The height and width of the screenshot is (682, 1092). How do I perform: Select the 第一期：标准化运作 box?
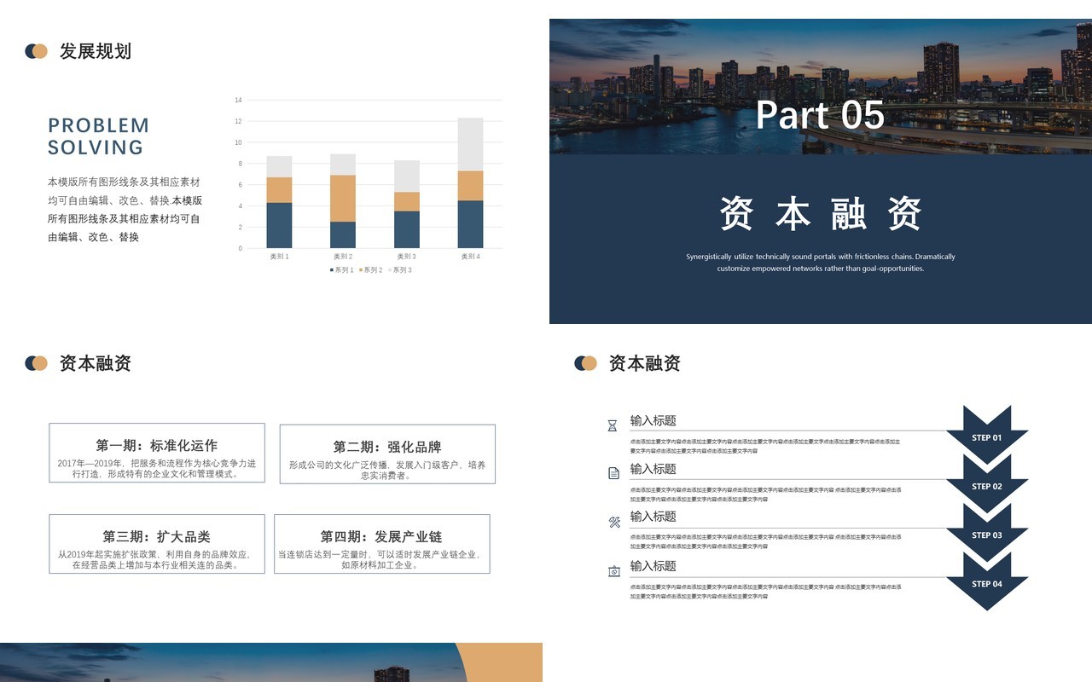point(157,453)
